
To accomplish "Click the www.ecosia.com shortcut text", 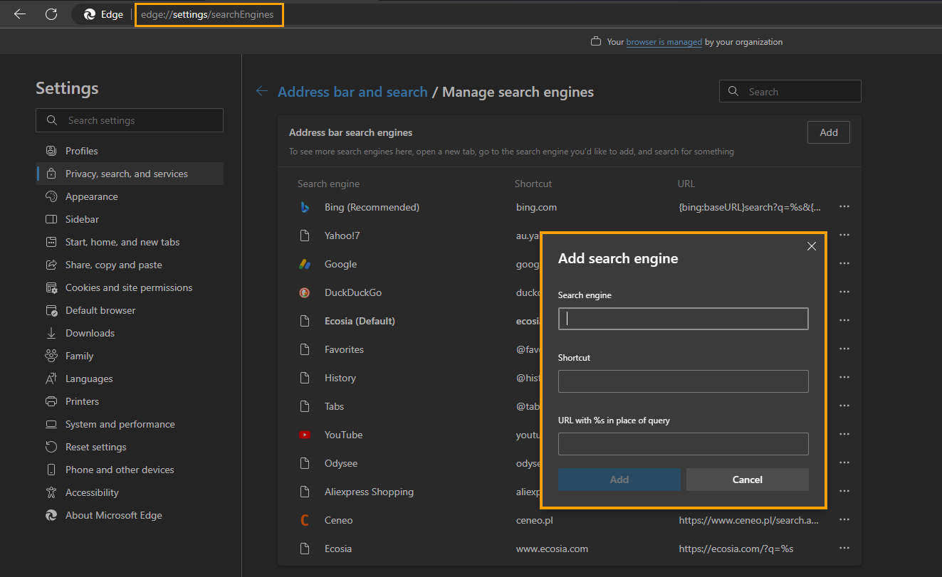I will click(552, 549).
